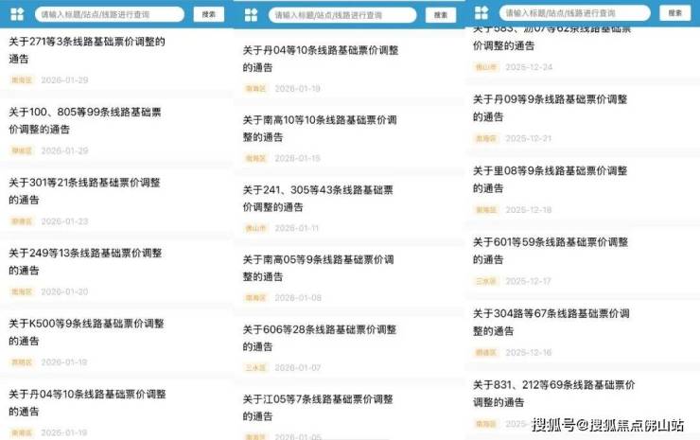Open notice 关于606等28条线路基础票价调整的通告
700x440 pixels.
(x=320, y=338)
